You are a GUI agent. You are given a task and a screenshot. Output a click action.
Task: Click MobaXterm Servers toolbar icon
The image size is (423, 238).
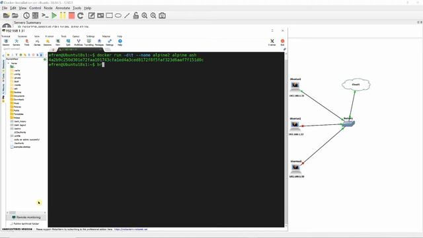click(x=17, y=42)
